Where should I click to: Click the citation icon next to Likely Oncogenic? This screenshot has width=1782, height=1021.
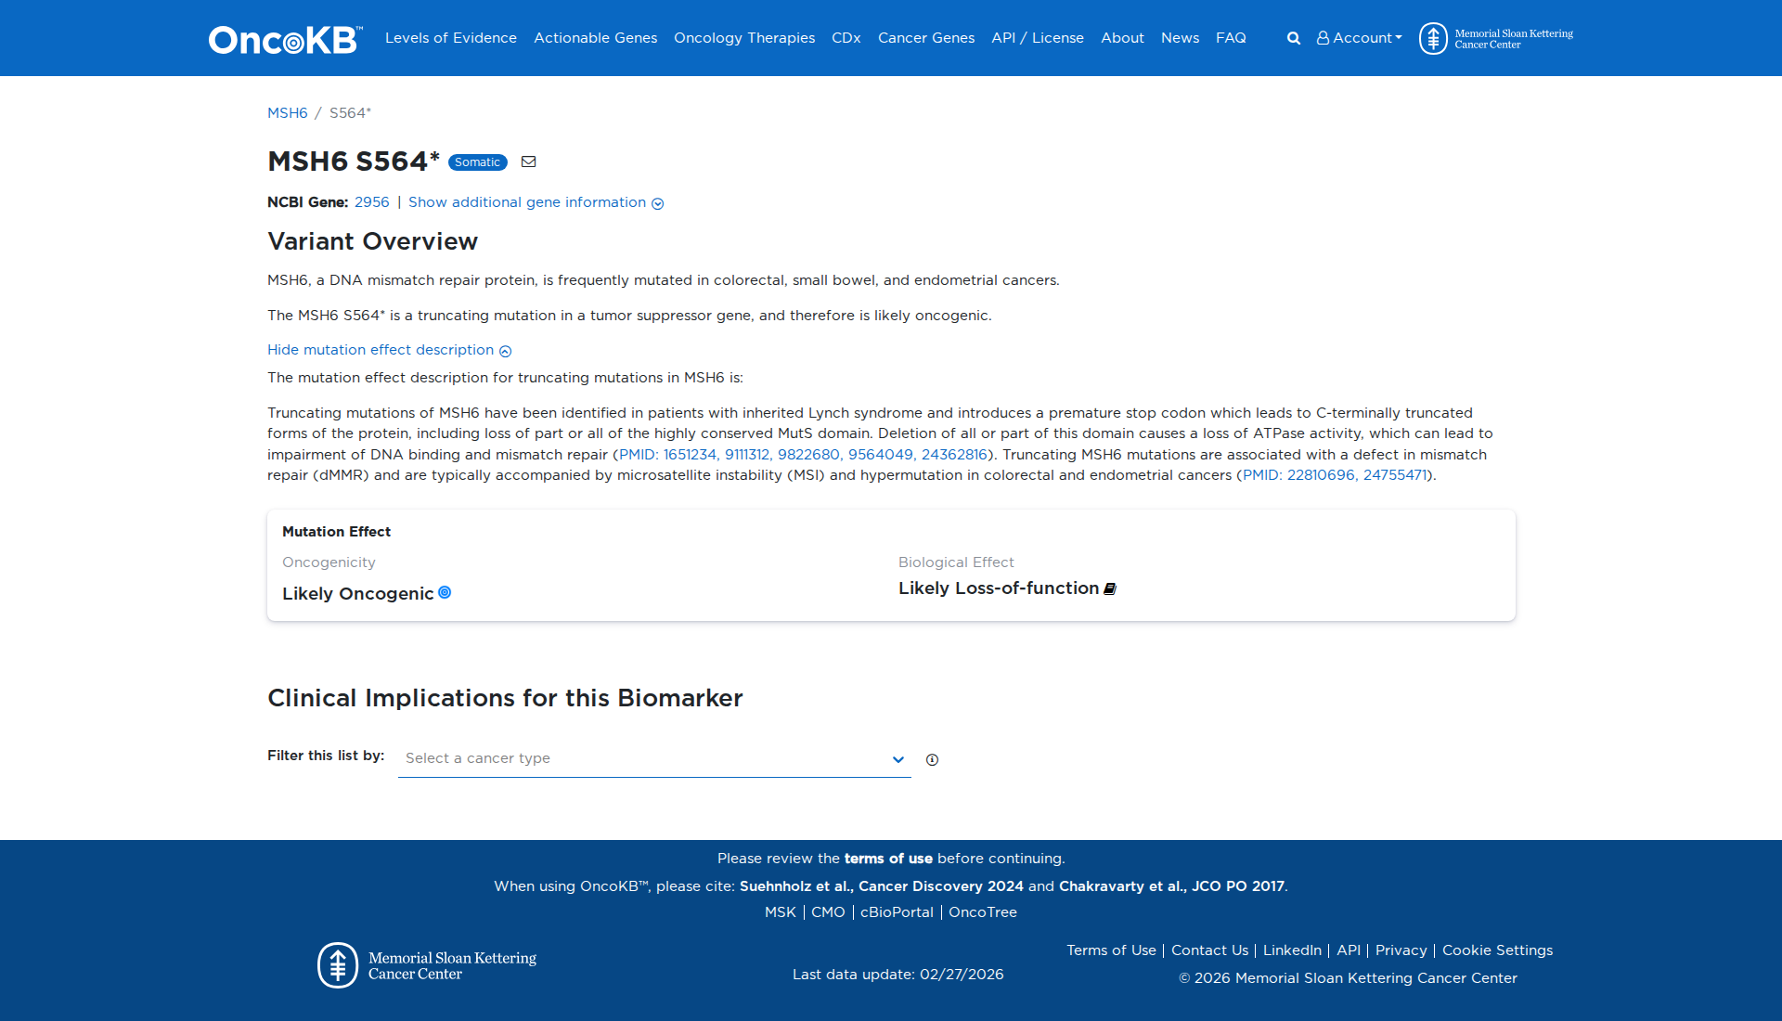point(446,592)
